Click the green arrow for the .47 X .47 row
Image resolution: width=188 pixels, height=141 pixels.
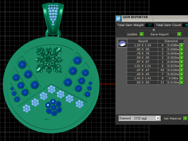pyautogui.click(x=182, y=70)
